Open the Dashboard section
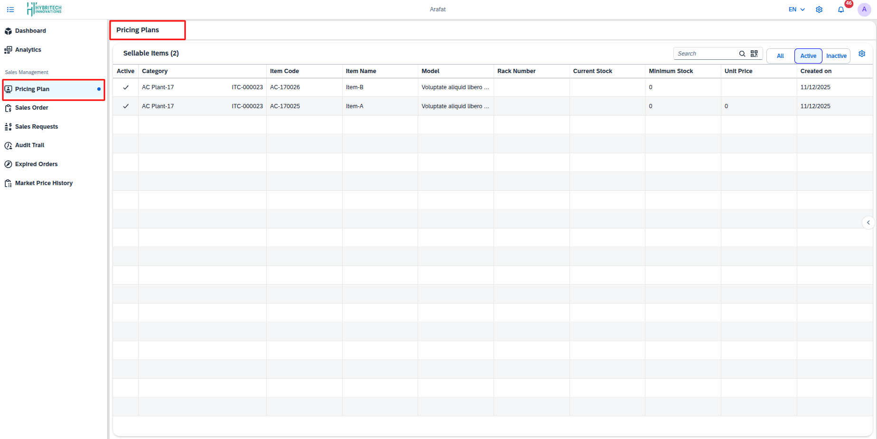 (30, 30)
